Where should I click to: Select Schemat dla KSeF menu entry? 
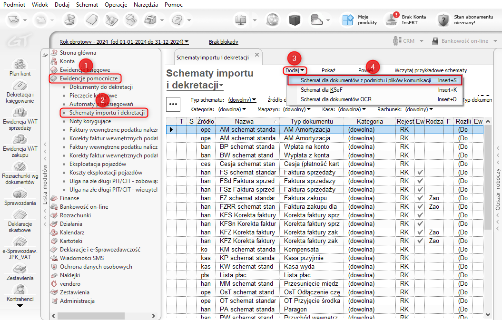click(x=321, y=90)
